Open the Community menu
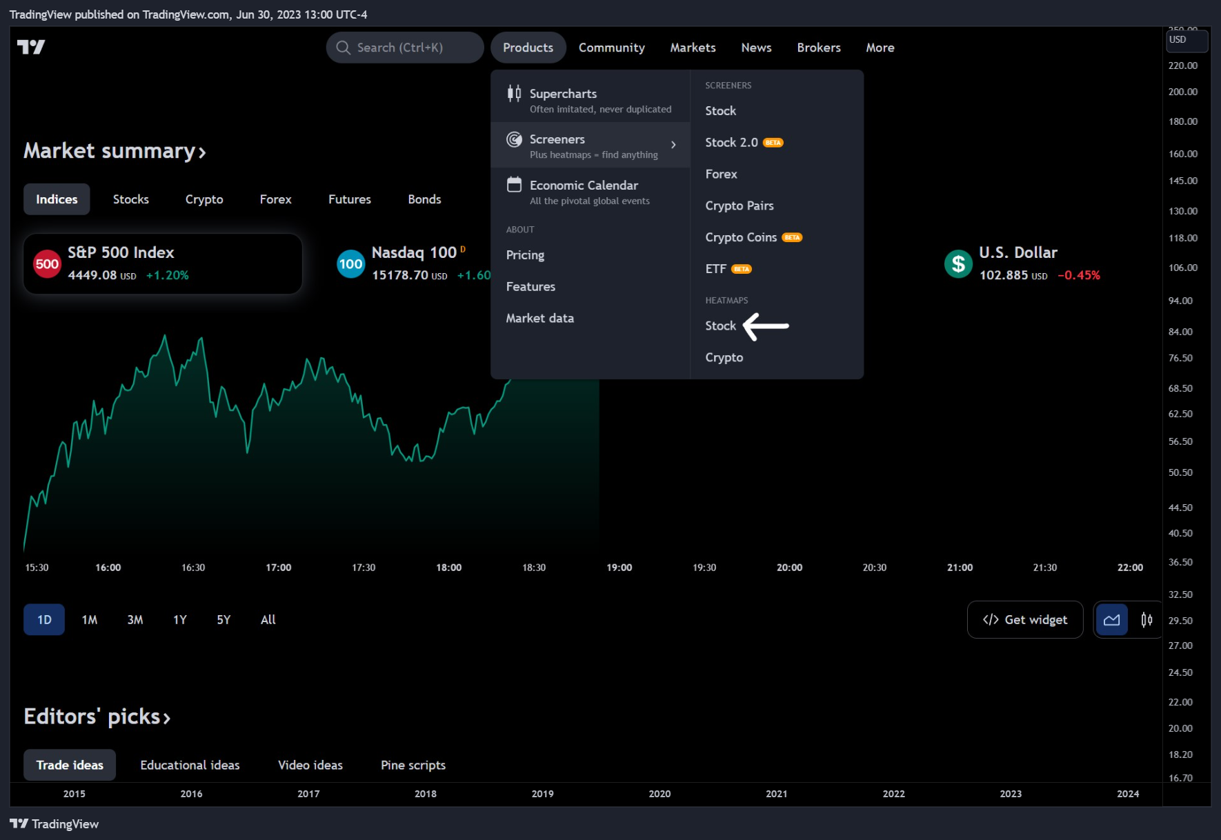 tap(611, 48)
